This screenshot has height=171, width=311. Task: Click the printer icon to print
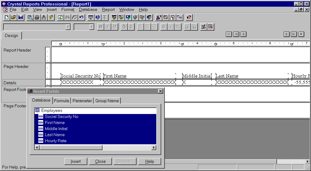(x=37, y=17)
